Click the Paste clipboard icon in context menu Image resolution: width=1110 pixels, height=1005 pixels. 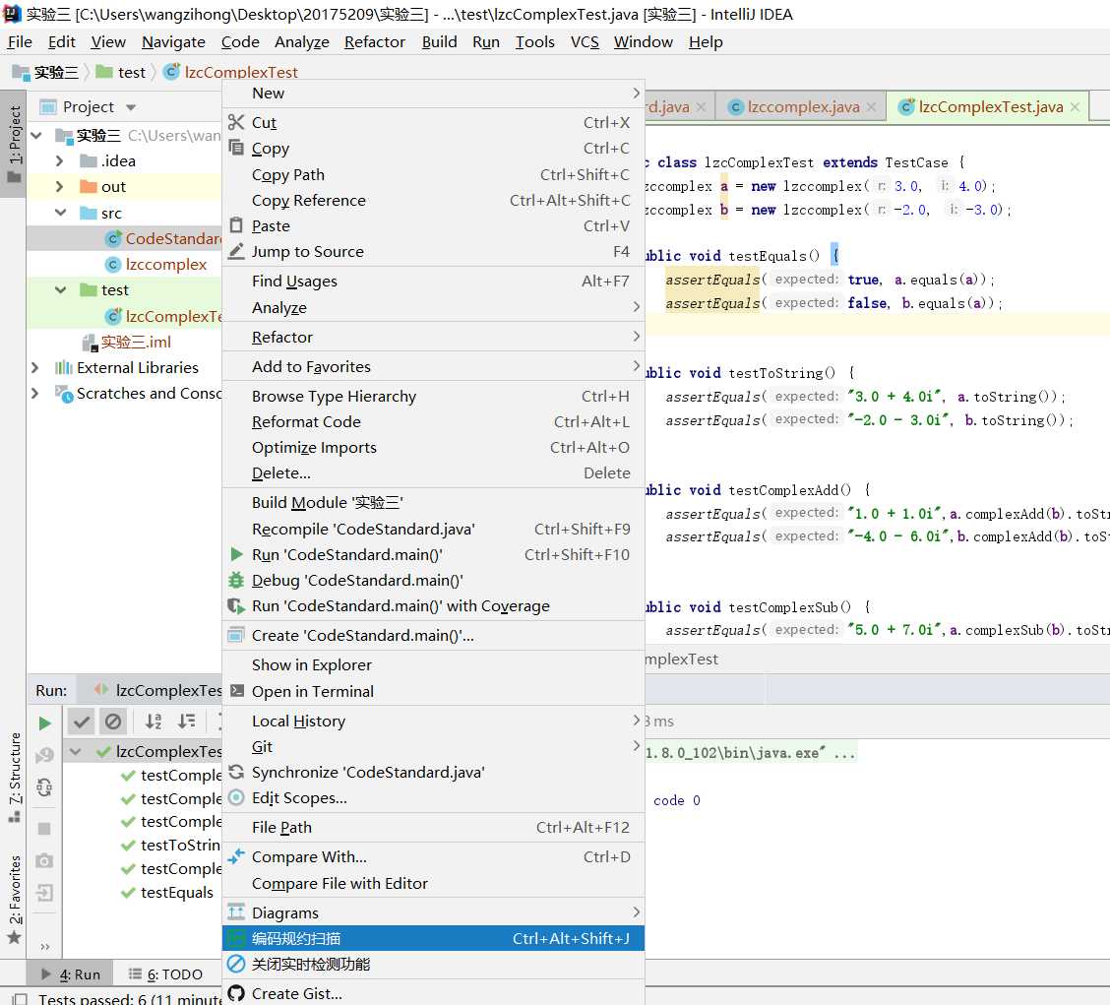(236, 225)
